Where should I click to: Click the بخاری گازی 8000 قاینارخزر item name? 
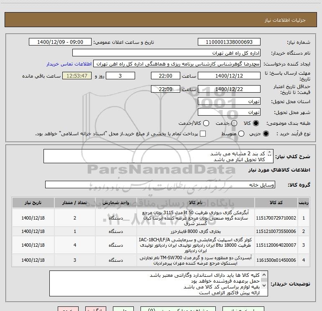pyautogui.click(x=196, y=231)
